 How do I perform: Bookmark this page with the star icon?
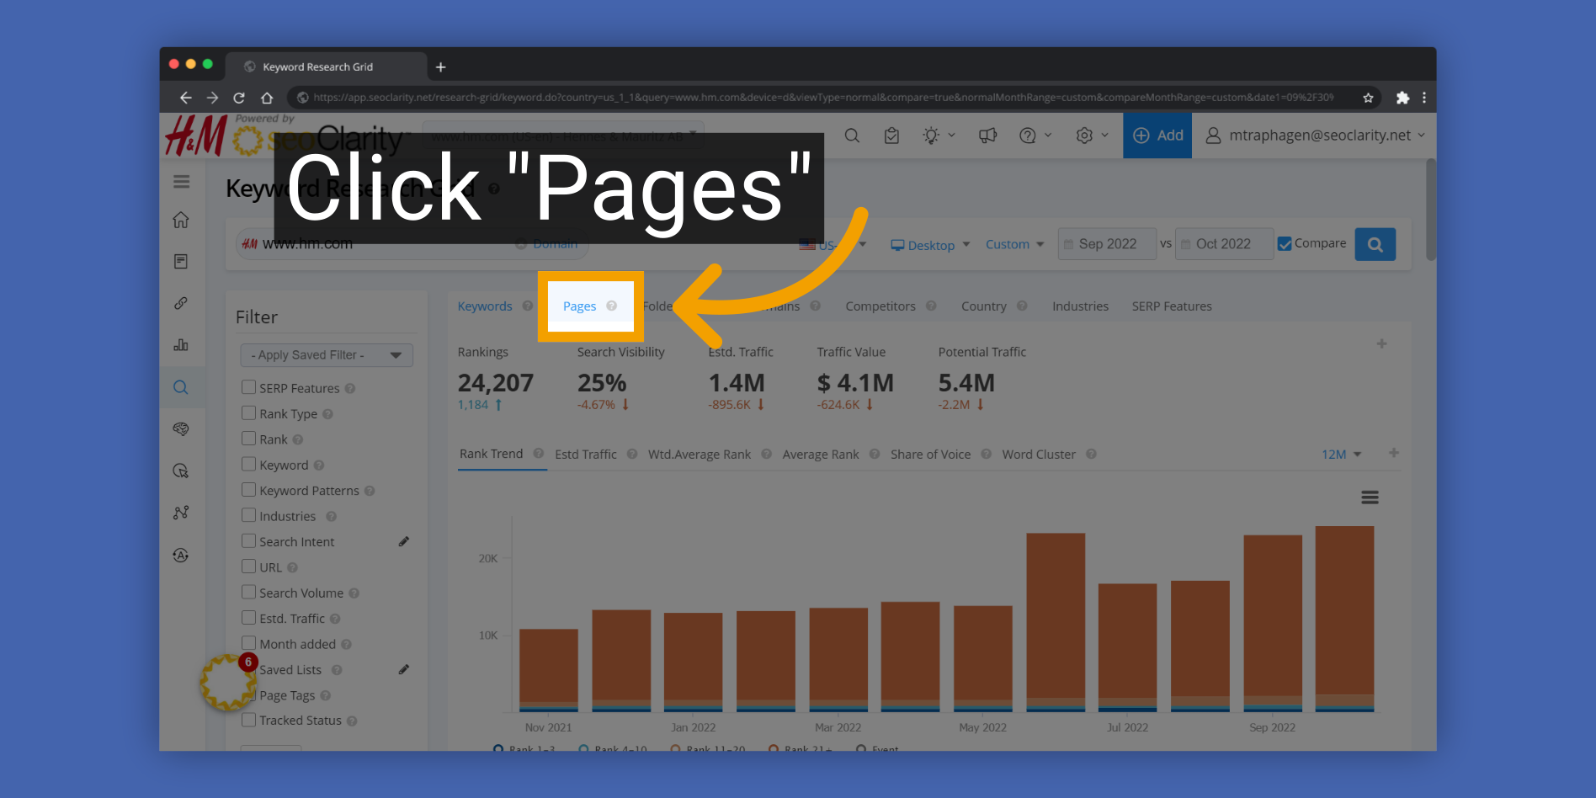(x=1368, y=98)
